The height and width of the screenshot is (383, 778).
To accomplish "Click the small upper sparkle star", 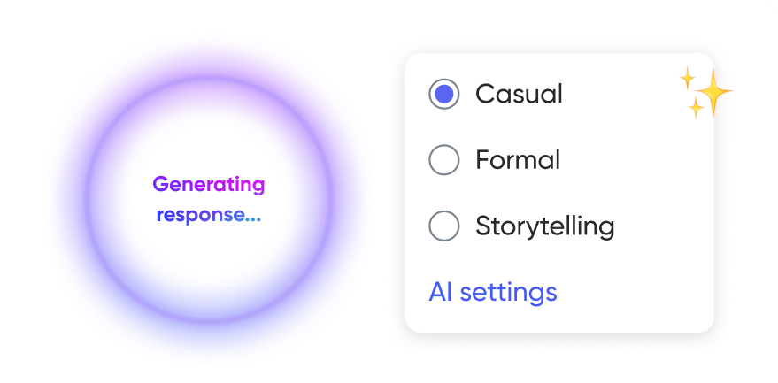I will [687, 79].
